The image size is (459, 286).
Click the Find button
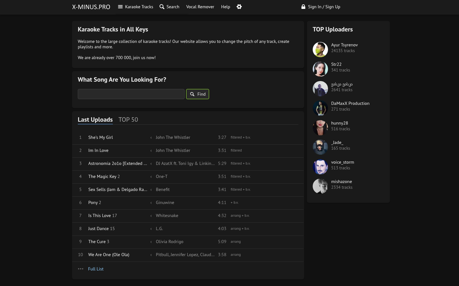click(x=198, y=94)
